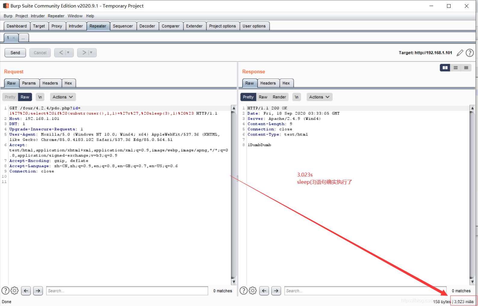Open the Help menu
478x306 pixels.
tap(90, 16)
